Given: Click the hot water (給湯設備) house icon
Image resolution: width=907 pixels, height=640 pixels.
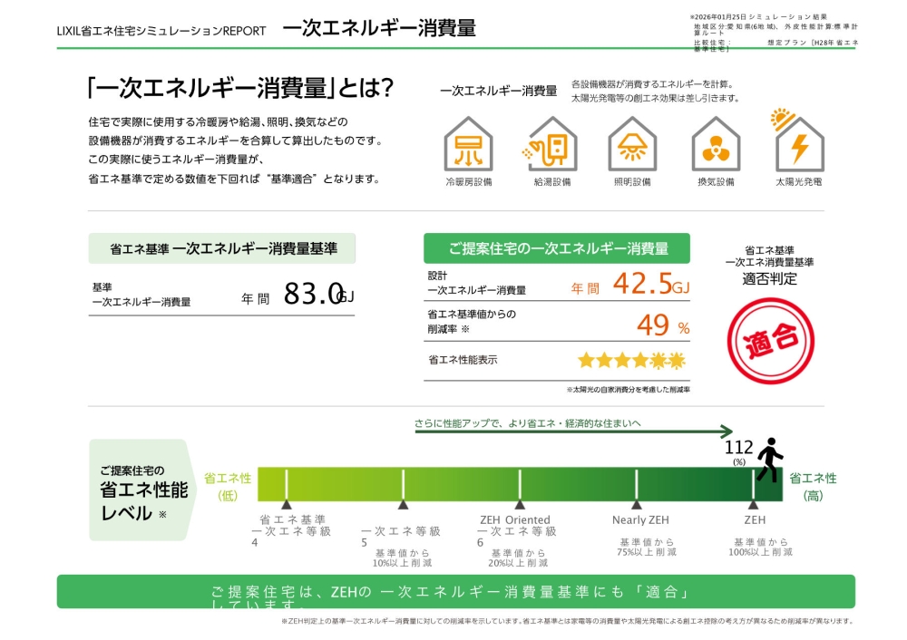Looking at the screenshot, I should coord(551,145).
